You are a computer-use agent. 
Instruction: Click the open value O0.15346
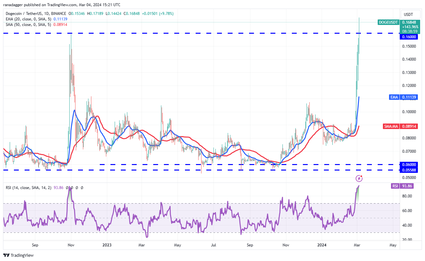(x=76, y=14)
